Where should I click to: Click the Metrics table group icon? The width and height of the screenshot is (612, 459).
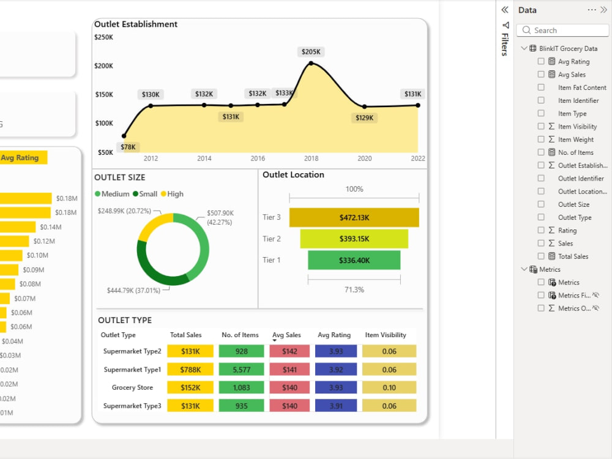pos(533,269)
